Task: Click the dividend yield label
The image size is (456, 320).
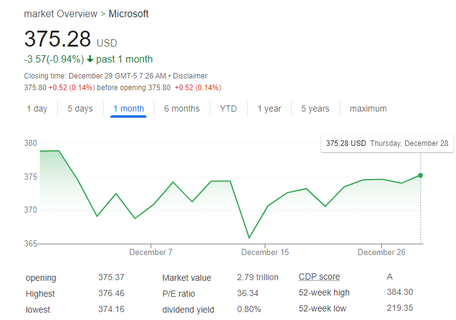Action: point(188,310)
